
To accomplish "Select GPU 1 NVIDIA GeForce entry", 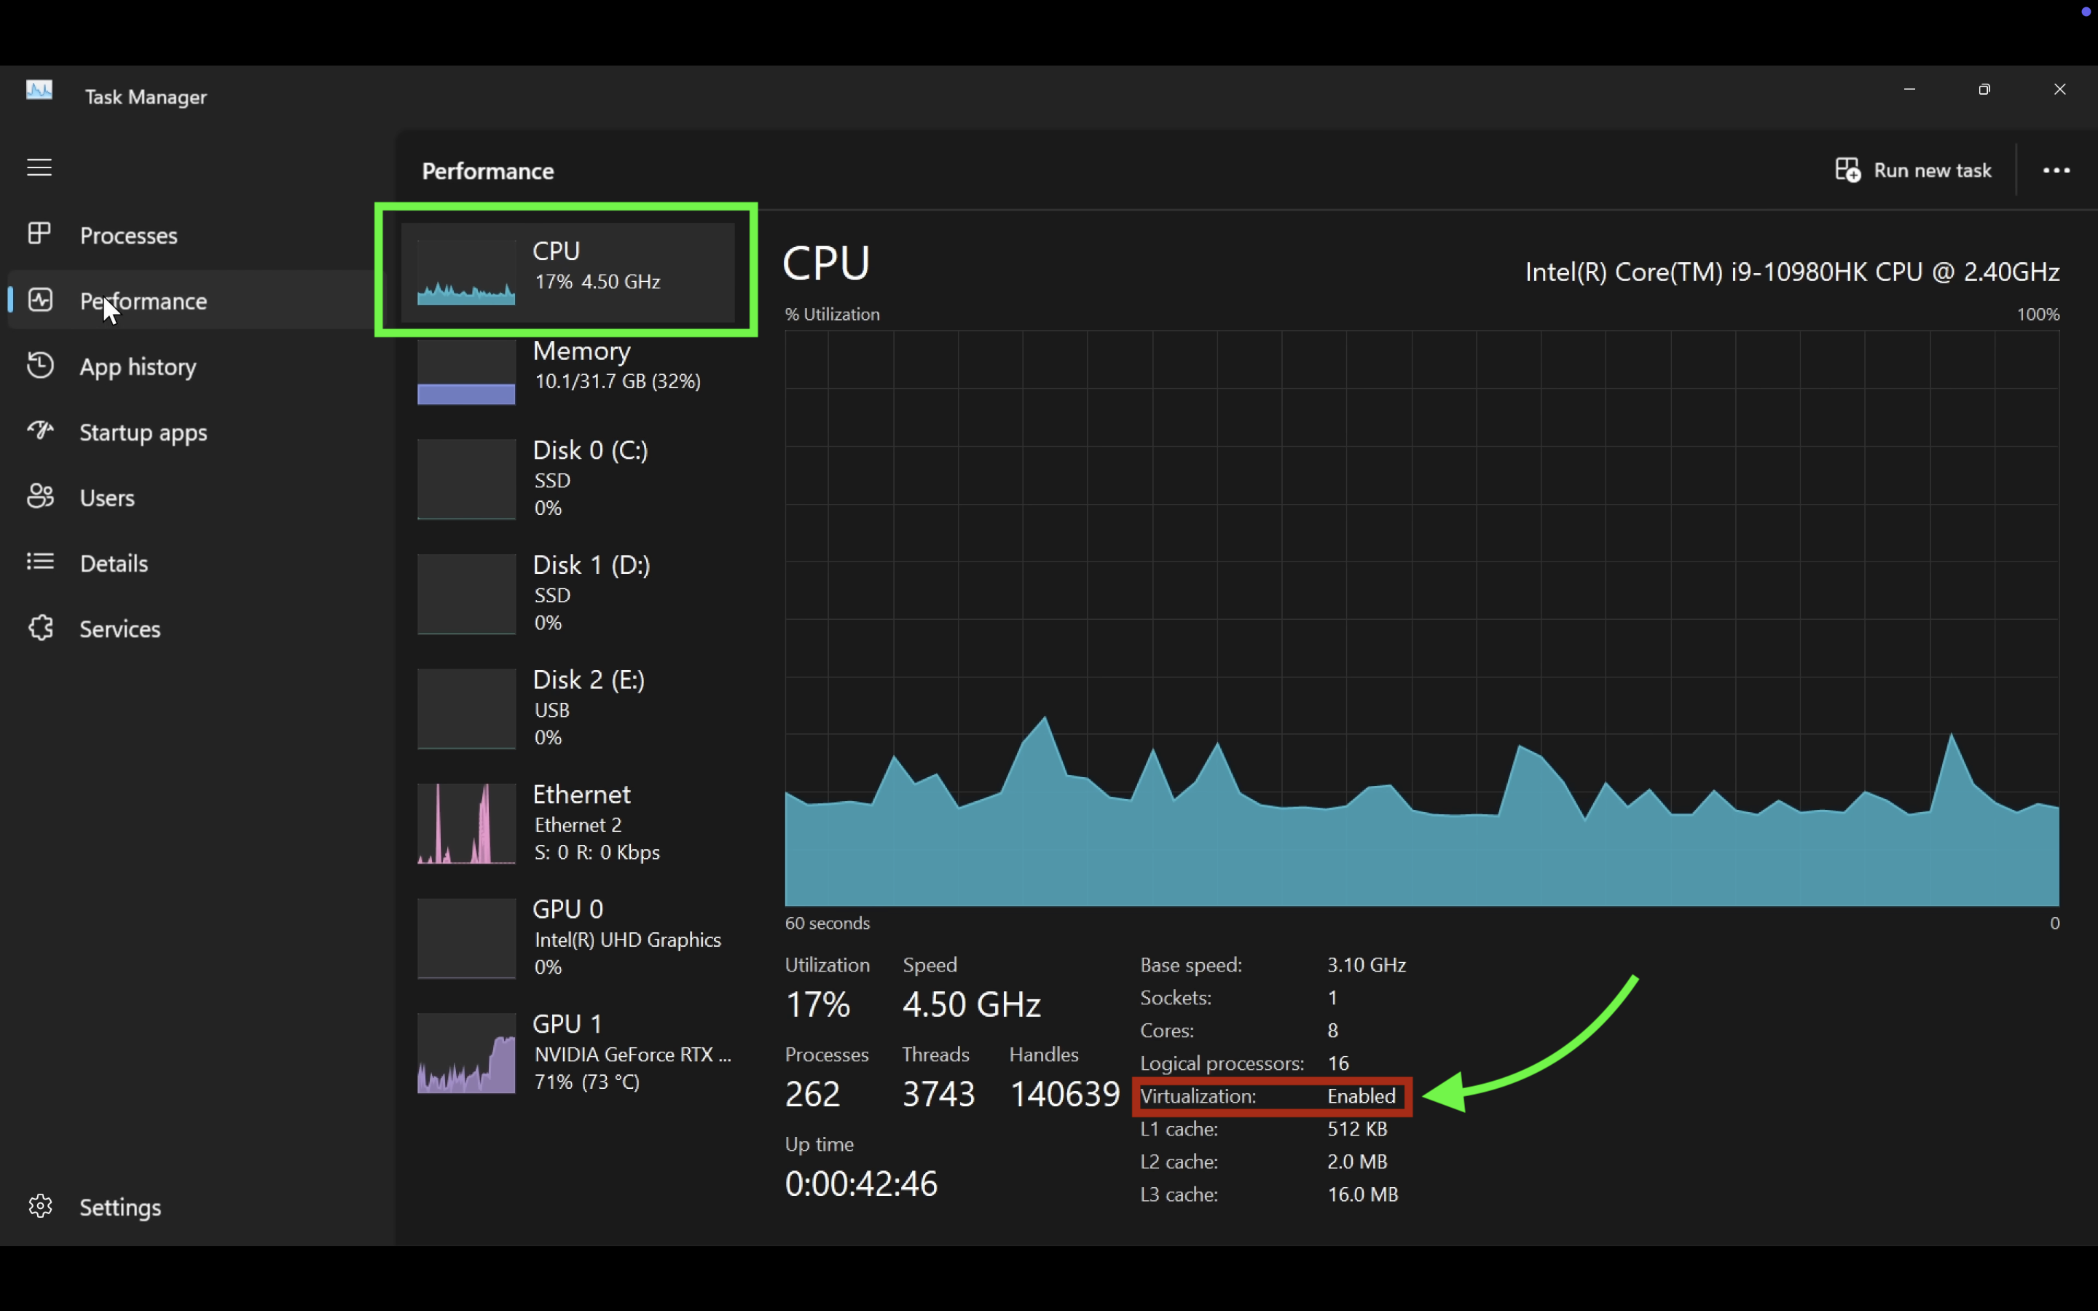I will click(572, 1052).
